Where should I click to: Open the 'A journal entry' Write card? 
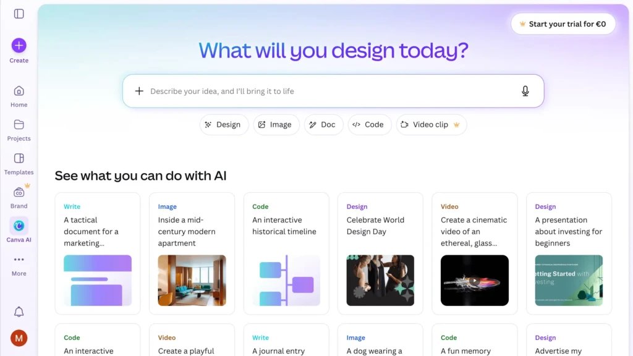click(x=286, y=340)
